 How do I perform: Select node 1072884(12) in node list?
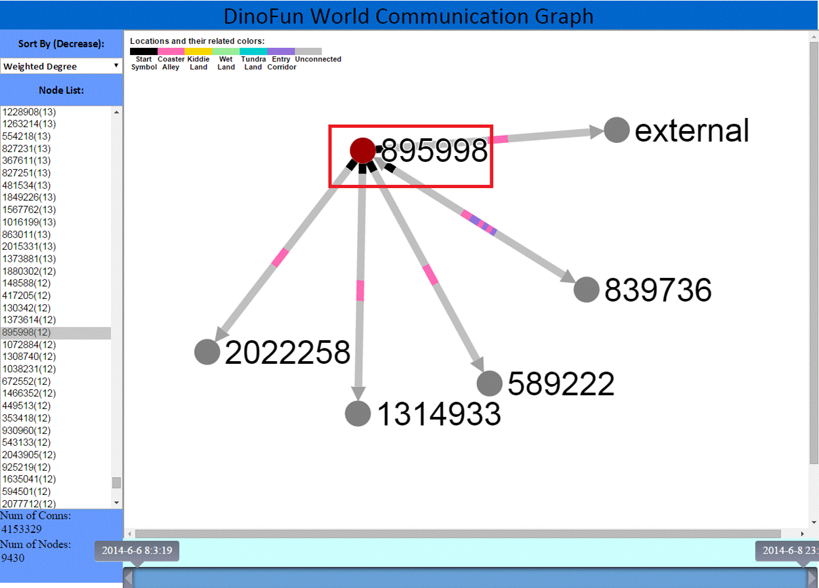click(29, 345)
